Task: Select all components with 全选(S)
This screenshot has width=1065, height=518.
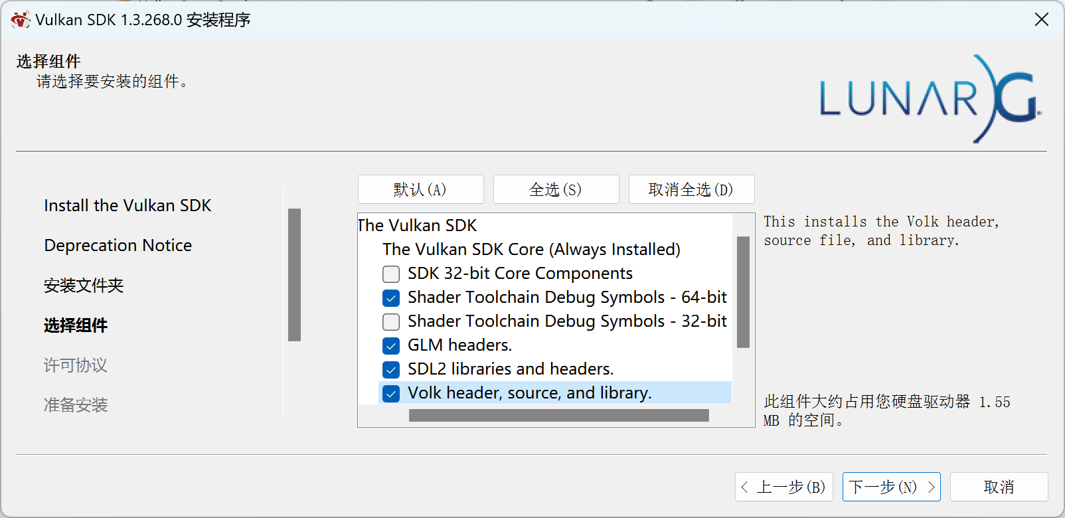Action: pyautogui.click(x=556, y=189)
